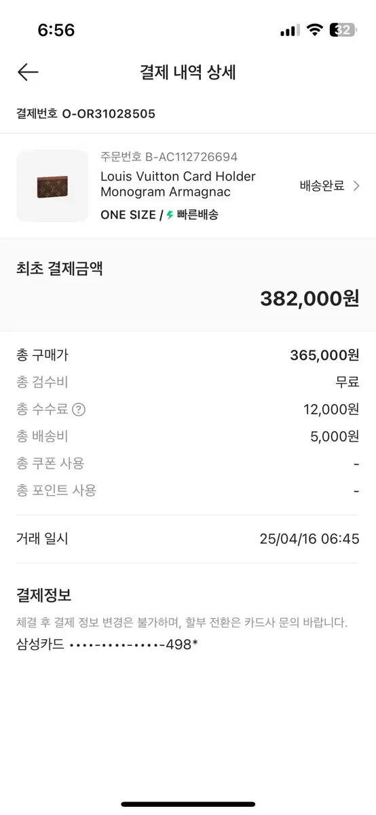The width and height of the screenshot is (376, 815).
Task: Tap the 삼성카드 payment method line
Action: [107, 644]
